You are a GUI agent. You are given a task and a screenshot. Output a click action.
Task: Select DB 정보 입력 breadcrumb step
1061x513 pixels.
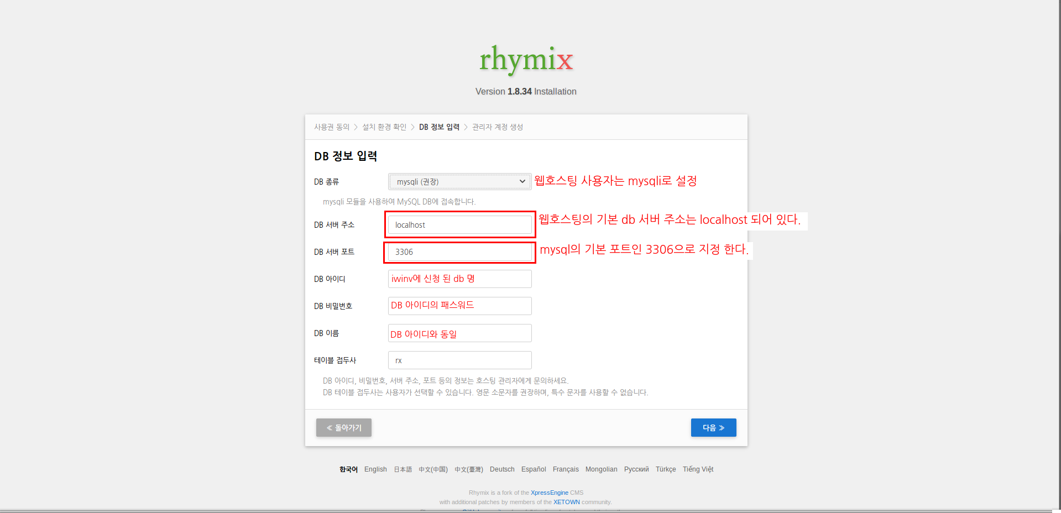coord(439,127)
